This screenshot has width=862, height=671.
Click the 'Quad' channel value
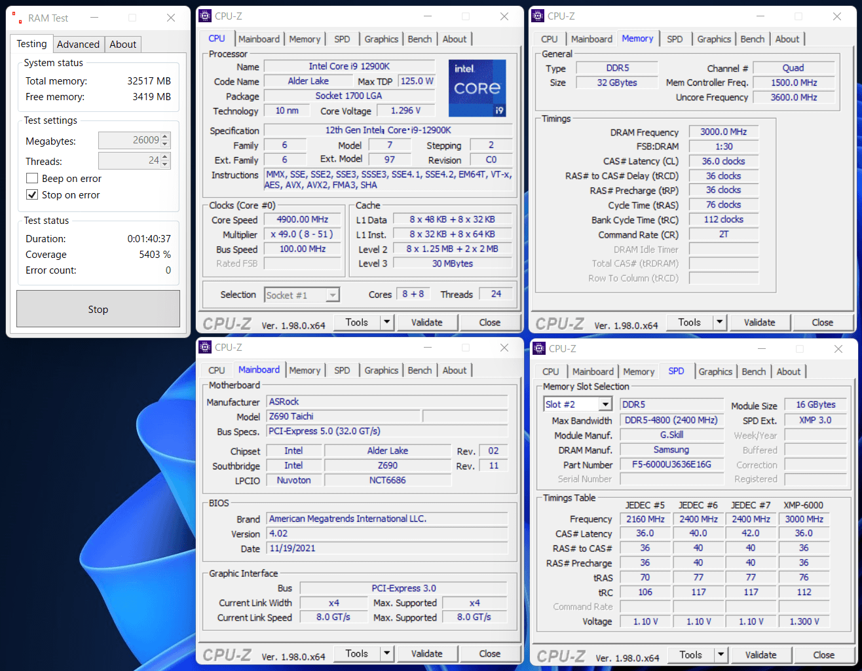793,67
